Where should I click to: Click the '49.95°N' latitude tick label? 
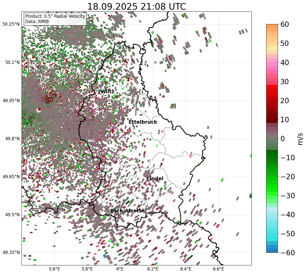click(11, 101)
